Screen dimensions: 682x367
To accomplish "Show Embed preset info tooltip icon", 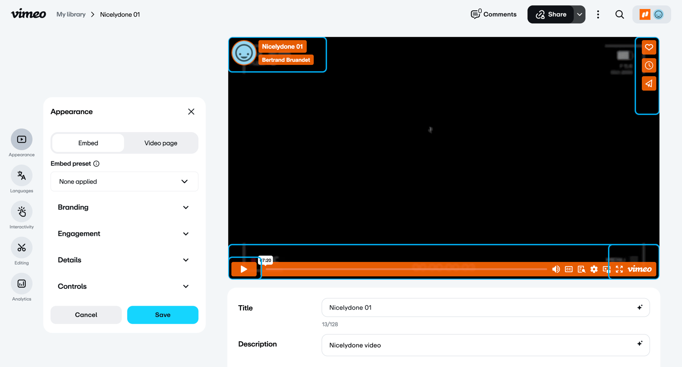I will [x=97, y=164].
